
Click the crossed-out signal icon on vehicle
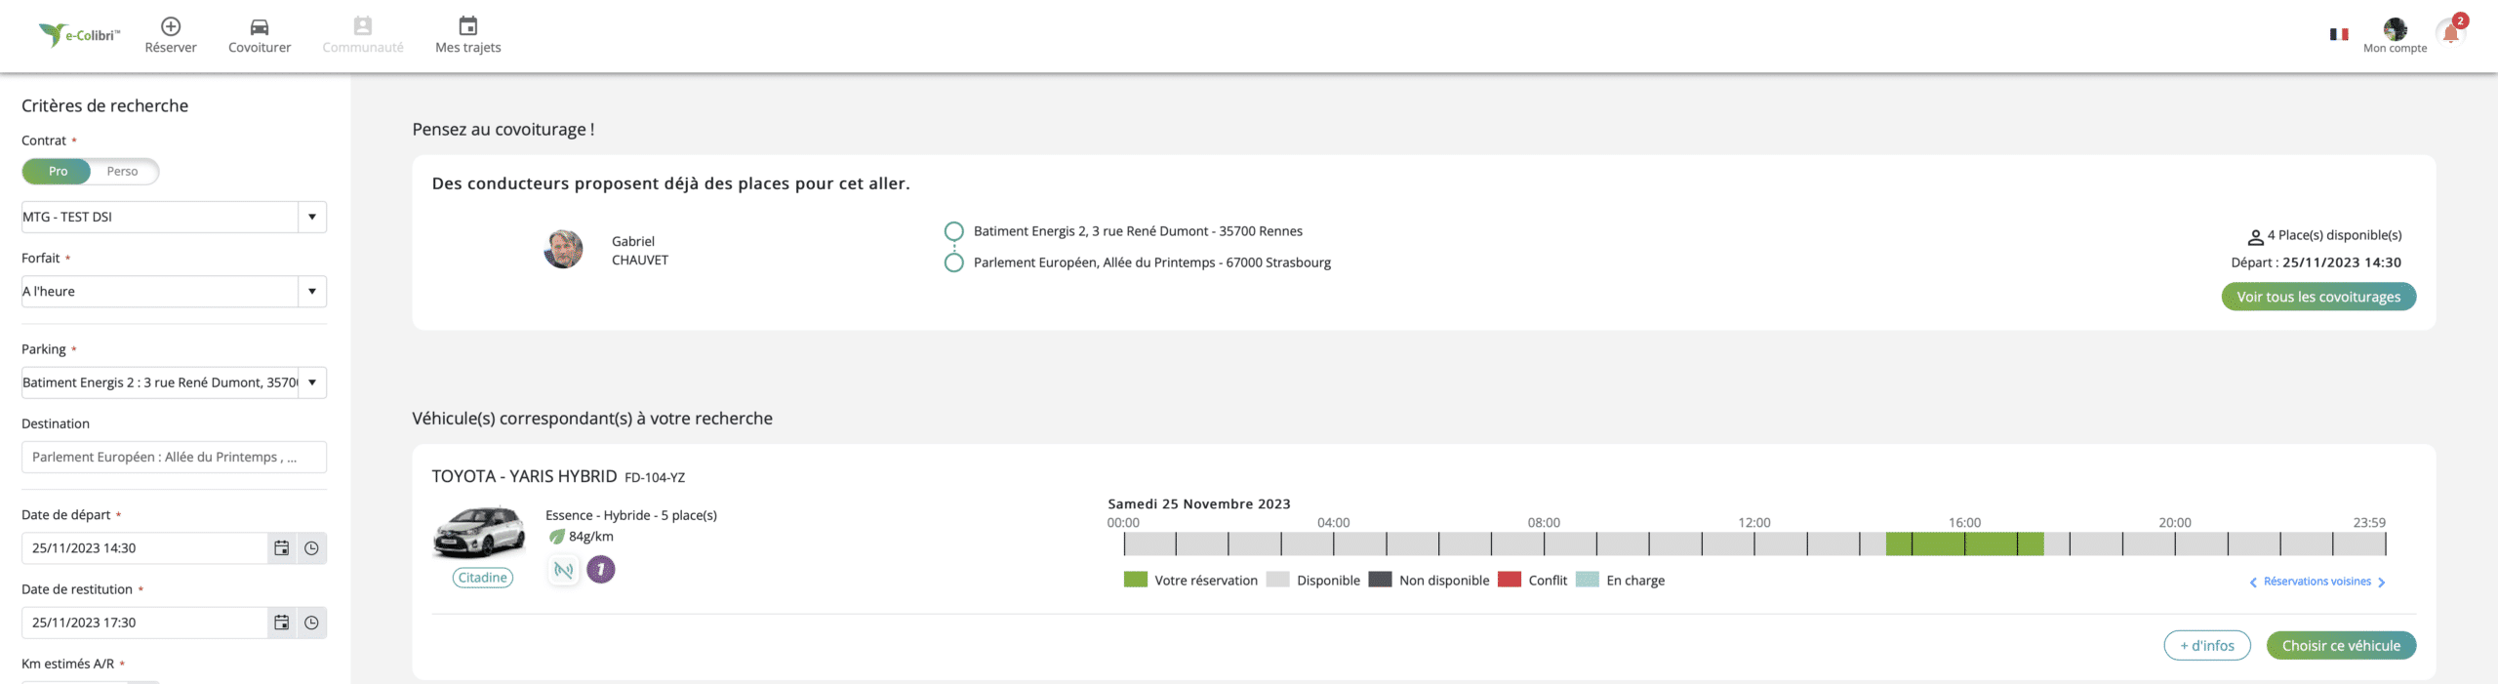click(564, 570)
